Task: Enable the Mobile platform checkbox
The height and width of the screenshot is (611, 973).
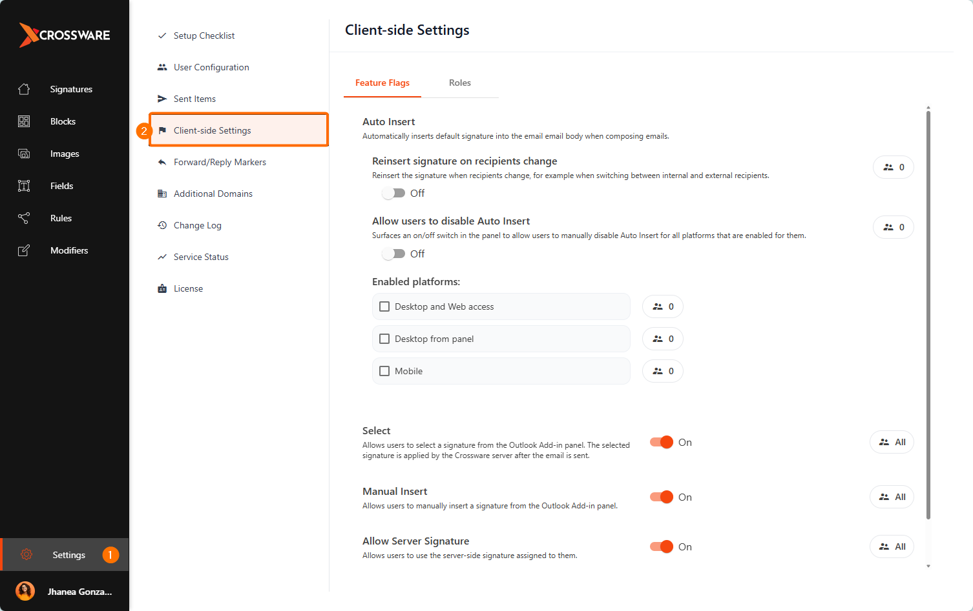Action: [x=384, y=371]
